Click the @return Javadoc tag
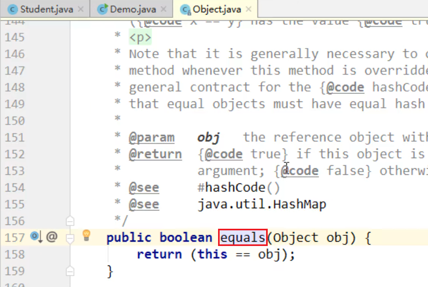Screen dimensions: 428x287 pyautogui.click(x=155, y=154)
